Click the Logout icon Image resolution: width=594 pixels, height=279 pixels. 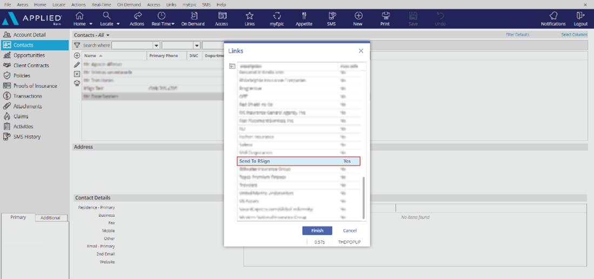(580, 16)
